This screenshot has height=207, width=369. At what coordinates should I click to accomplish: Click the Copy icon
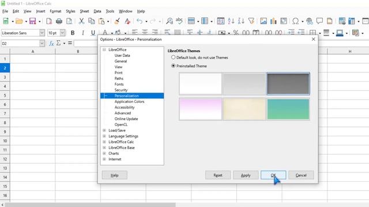(91, 21)
